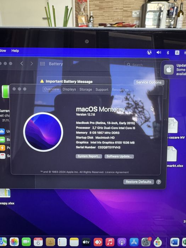Screen dimensions: 186x248
Task: Open the volume control in menu bar
Action: (x=159, y=52)
